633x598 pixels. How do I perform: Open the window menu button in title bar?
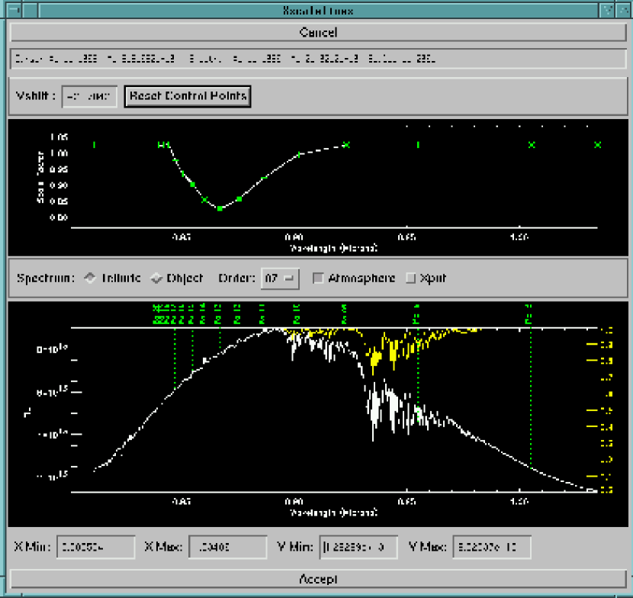click(14, 10)
